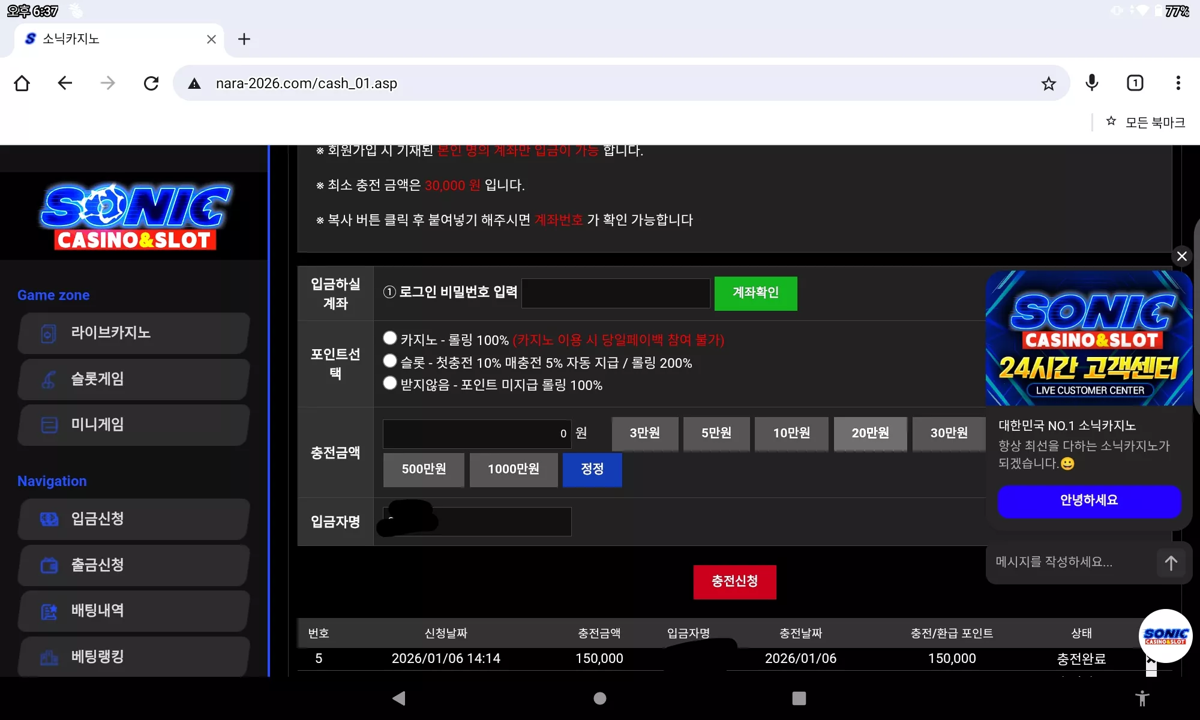Open 배팅내역 history
Image resolution: width=1200 pixels, height=720 pixels.
[x=134, y=611]
